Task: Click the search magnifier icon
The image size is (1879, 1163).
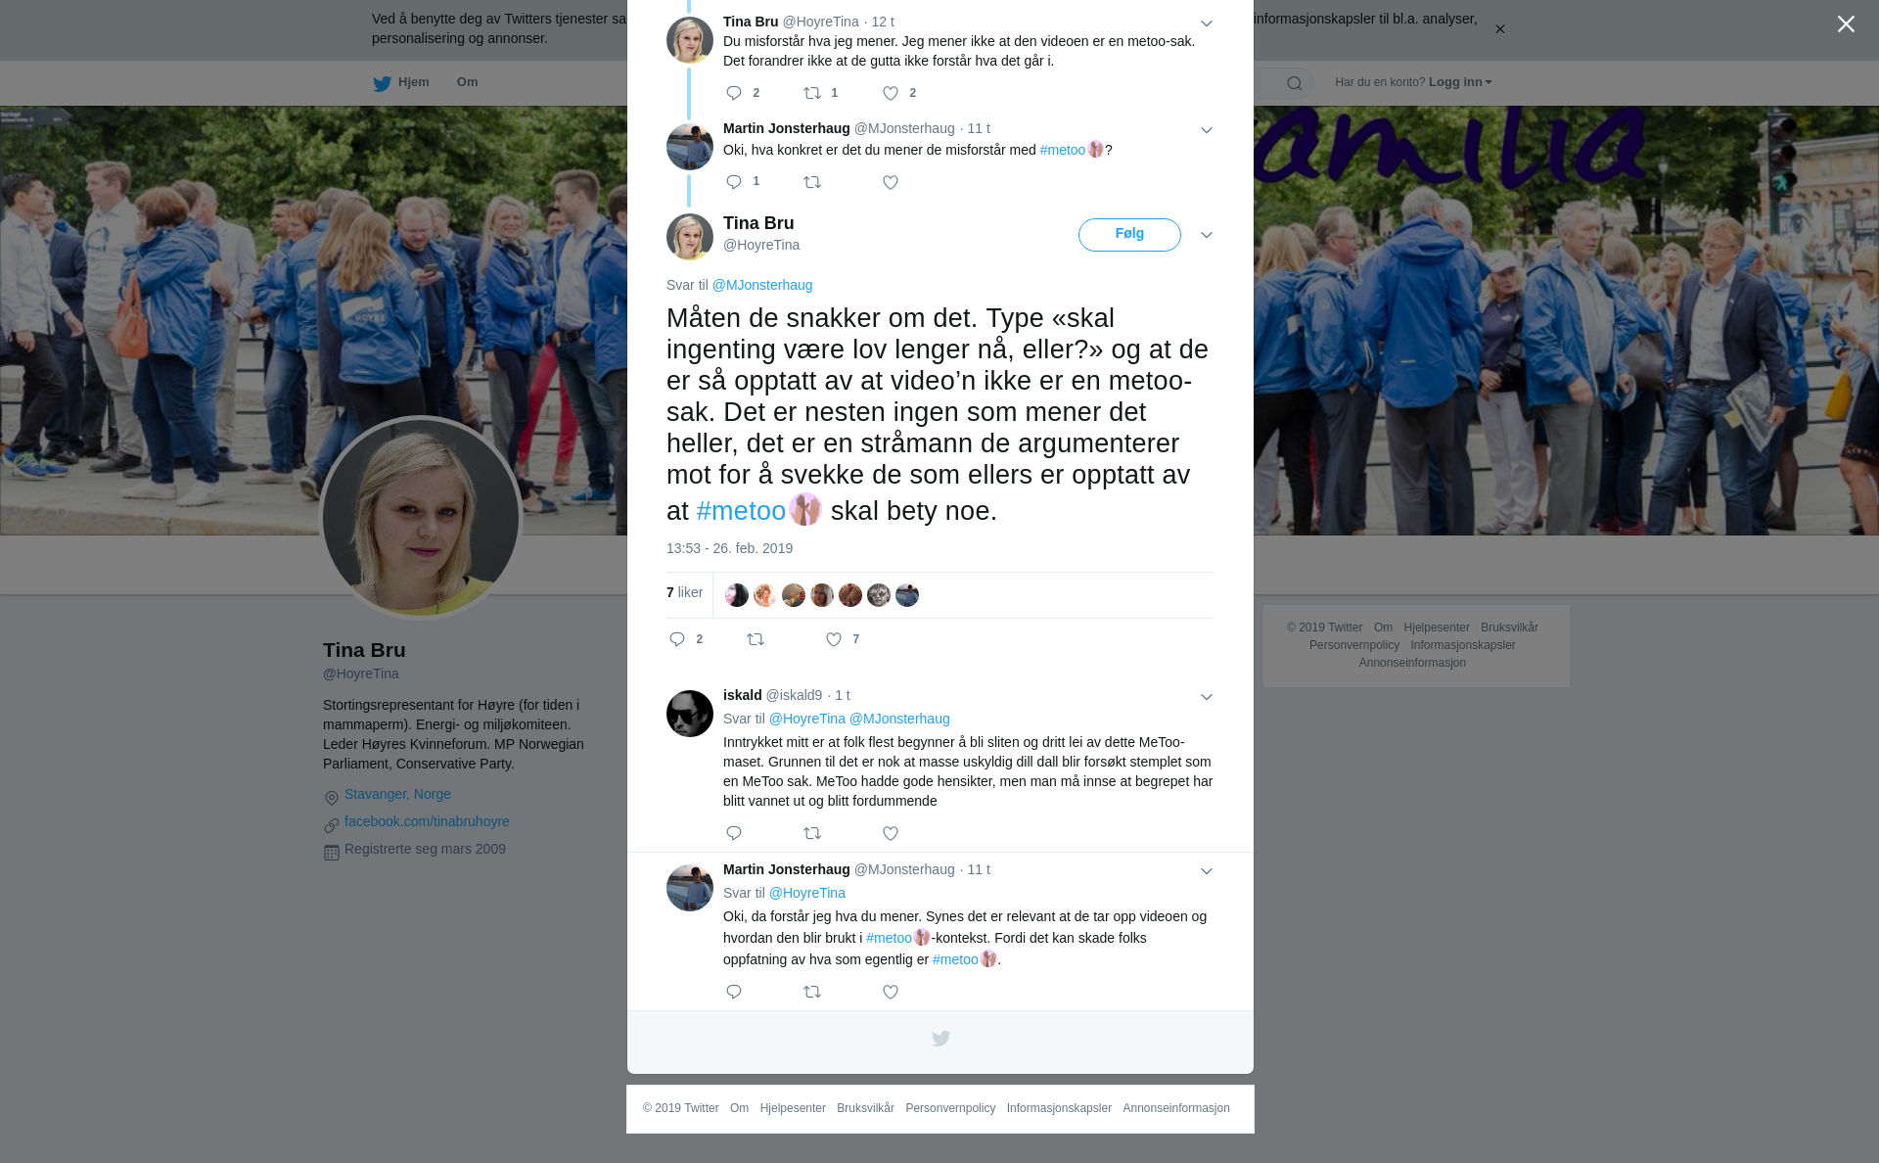Action: tap(1295, 83)
